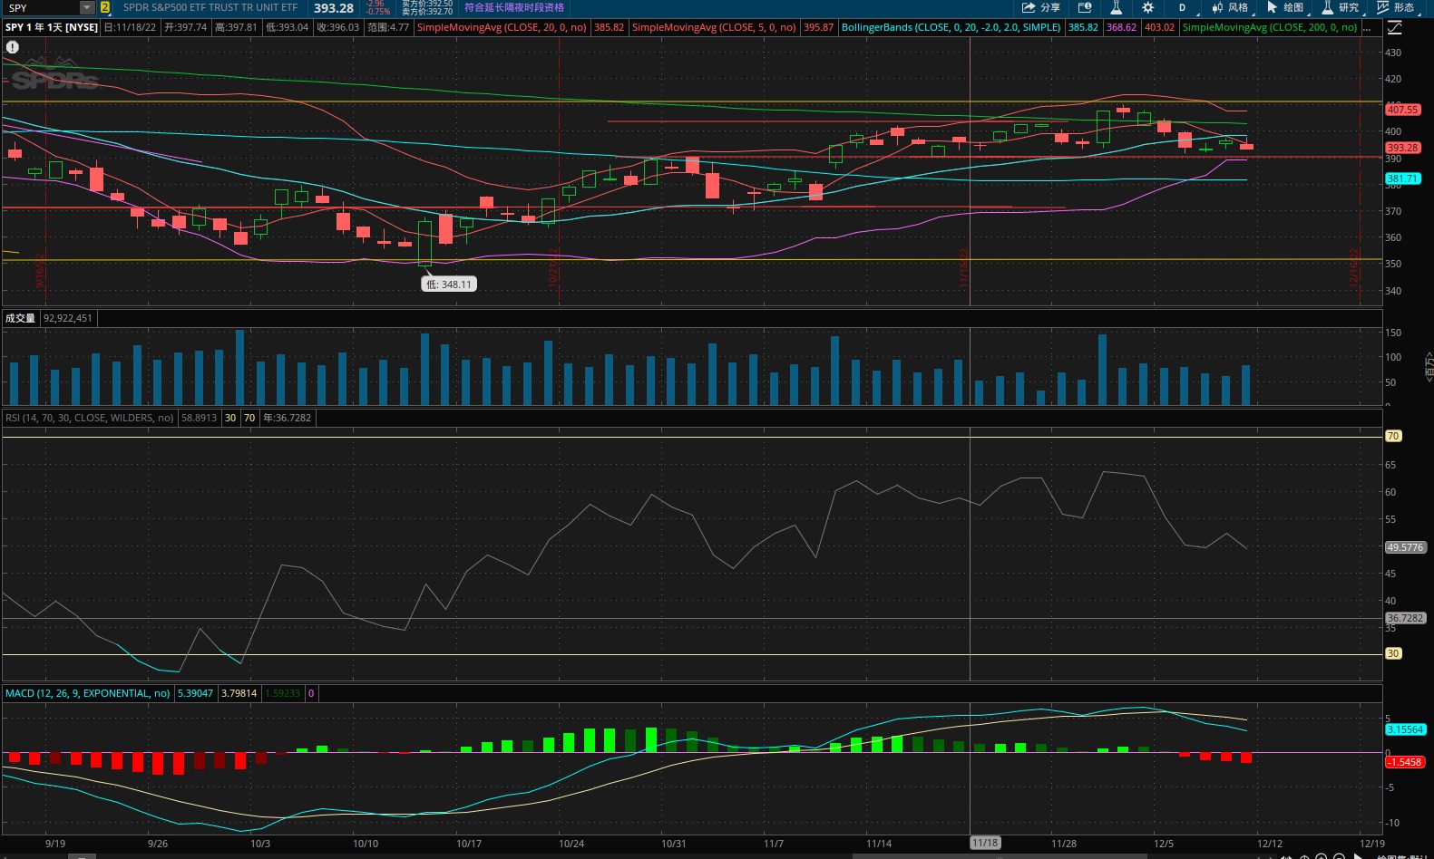Click the 范围:4.77 range value
Image resolution: width=1434 pixels, height=859 pixels.
coord(388,27)
